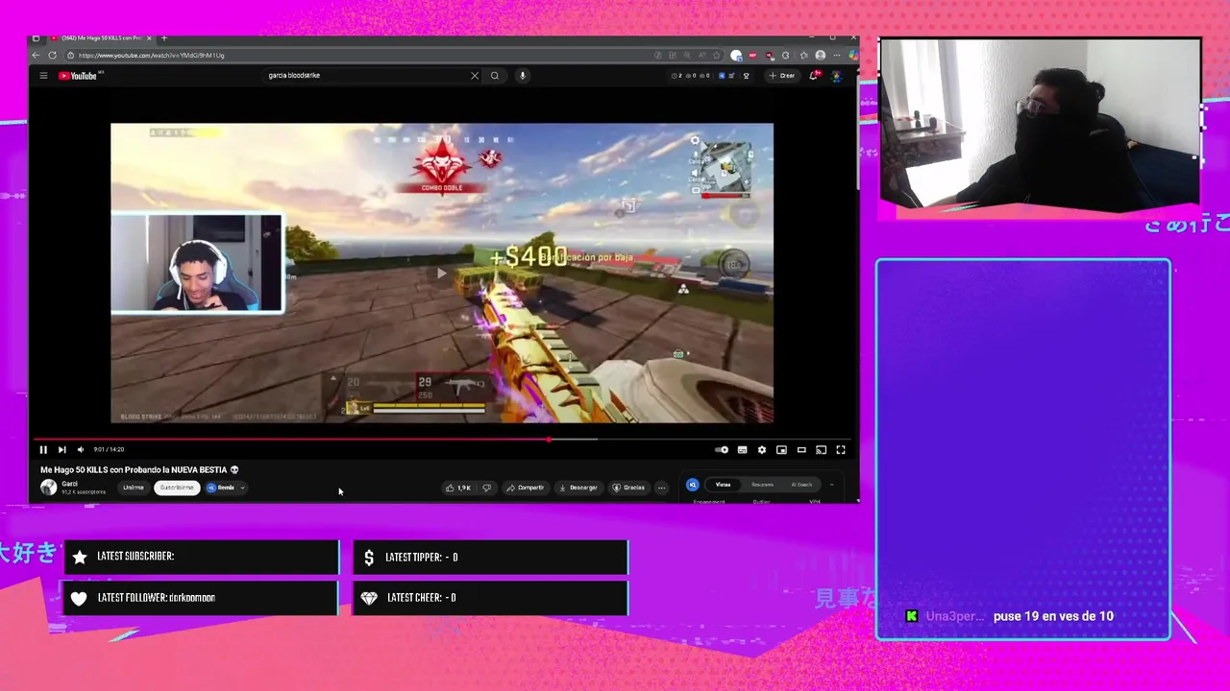Screen dimensions: 1230x691
Task: Click the search magnifier button
Action: [x=495, y=76]
